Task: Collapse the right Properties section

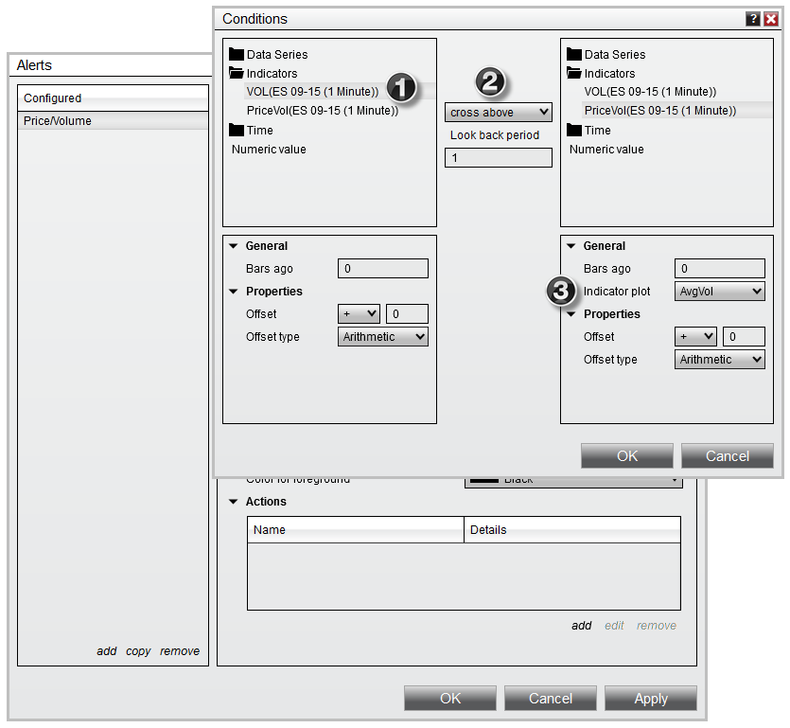Action: 571,314
